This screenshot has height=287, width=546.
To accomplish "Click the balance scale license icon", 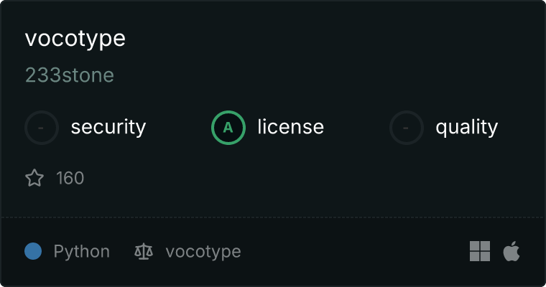I will [144, 252].
